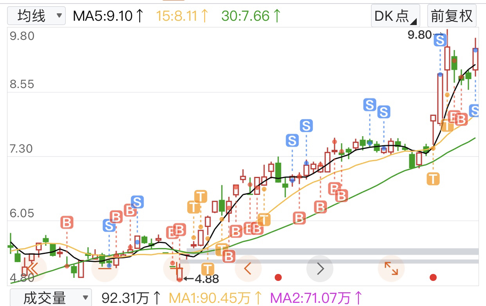Tap the red B marker directly below the grey bands' T marker
Viewport: 486px width, 306px height.
[229, 257]
